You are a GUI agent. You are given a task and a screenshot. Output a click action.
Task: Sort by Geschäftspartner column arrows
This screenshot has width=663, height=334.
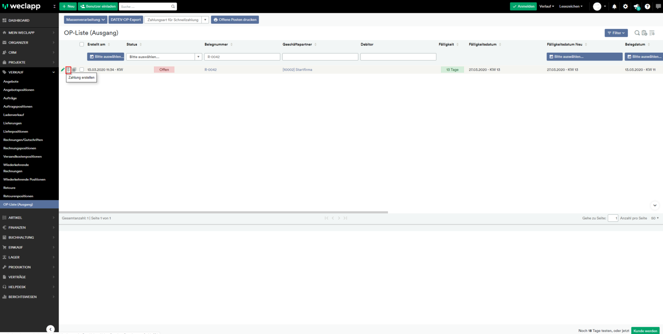point(316,45)
